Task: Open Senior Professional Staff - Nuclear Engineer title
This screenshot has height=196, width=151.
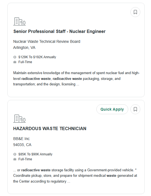Action: click(x=59, y=31)
